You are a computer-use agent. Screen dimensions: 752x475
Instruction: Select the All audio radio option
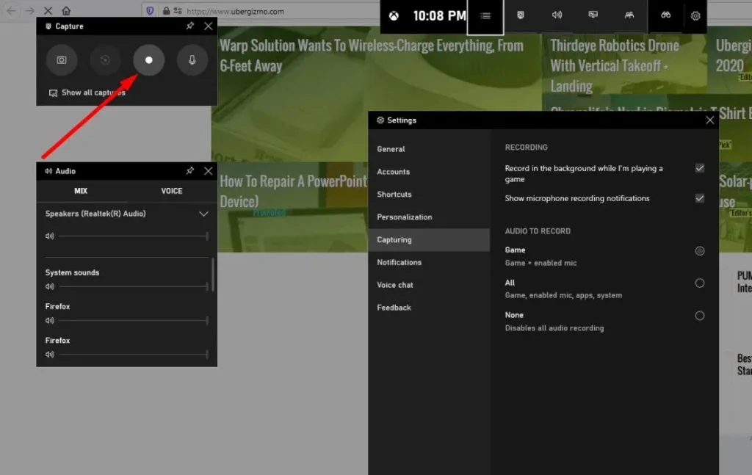[700, 283]
